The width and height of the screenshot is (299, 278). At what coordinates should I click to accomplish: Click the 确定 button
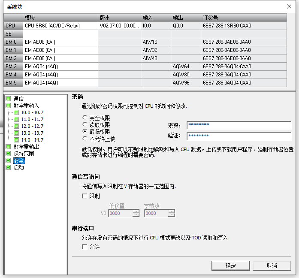pos(230,266)
